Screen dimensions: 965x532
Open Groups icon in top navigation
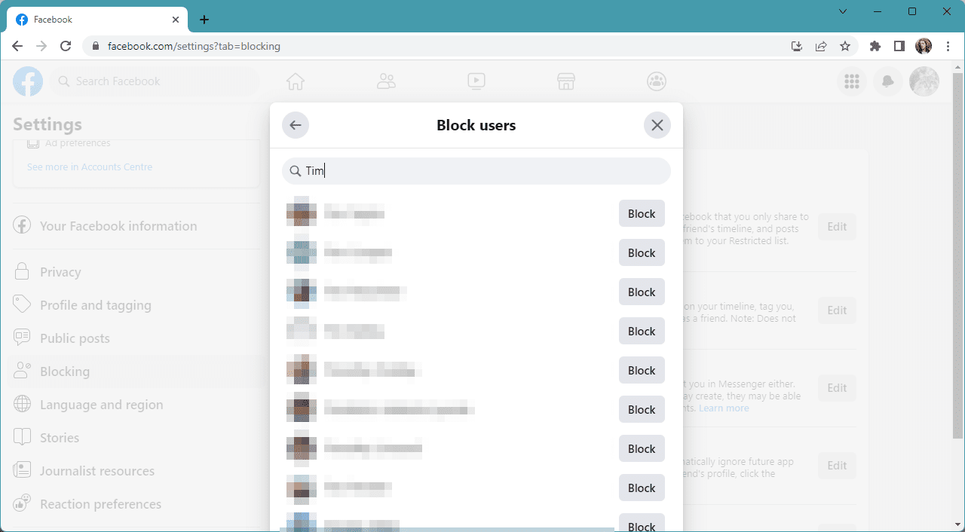tap(657, 81)
